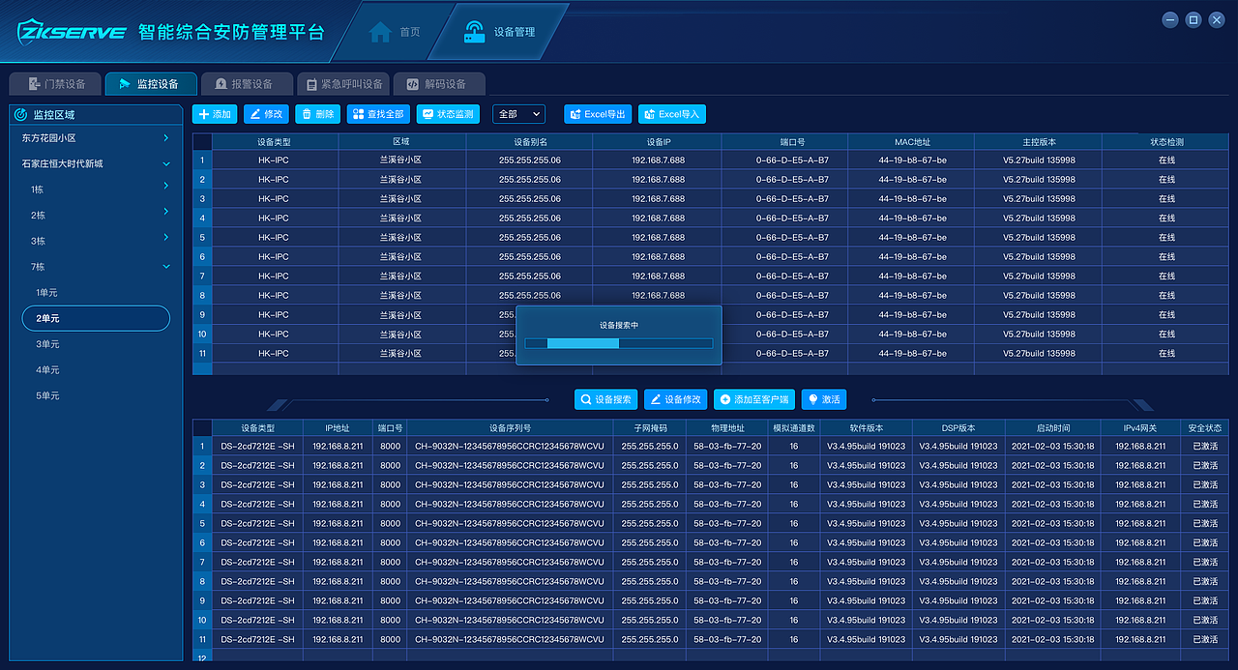1238x670 pixels.
Task: Select 石家庄恒大时代新城 in the area tree
Action: [62, 163]
